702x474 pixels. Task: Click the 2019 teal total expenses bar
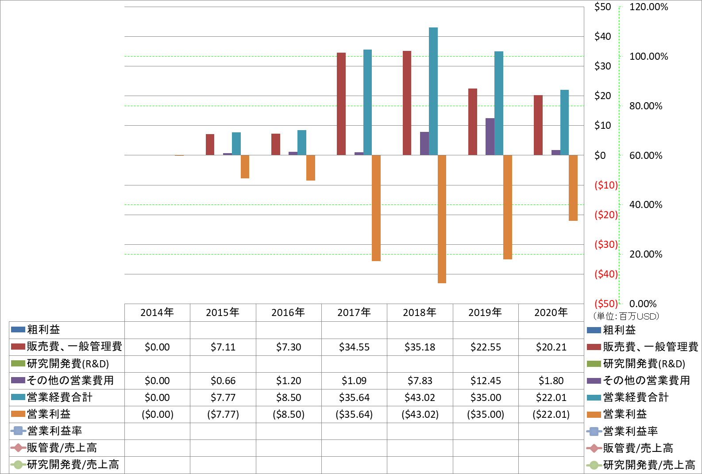pos(499,103)
